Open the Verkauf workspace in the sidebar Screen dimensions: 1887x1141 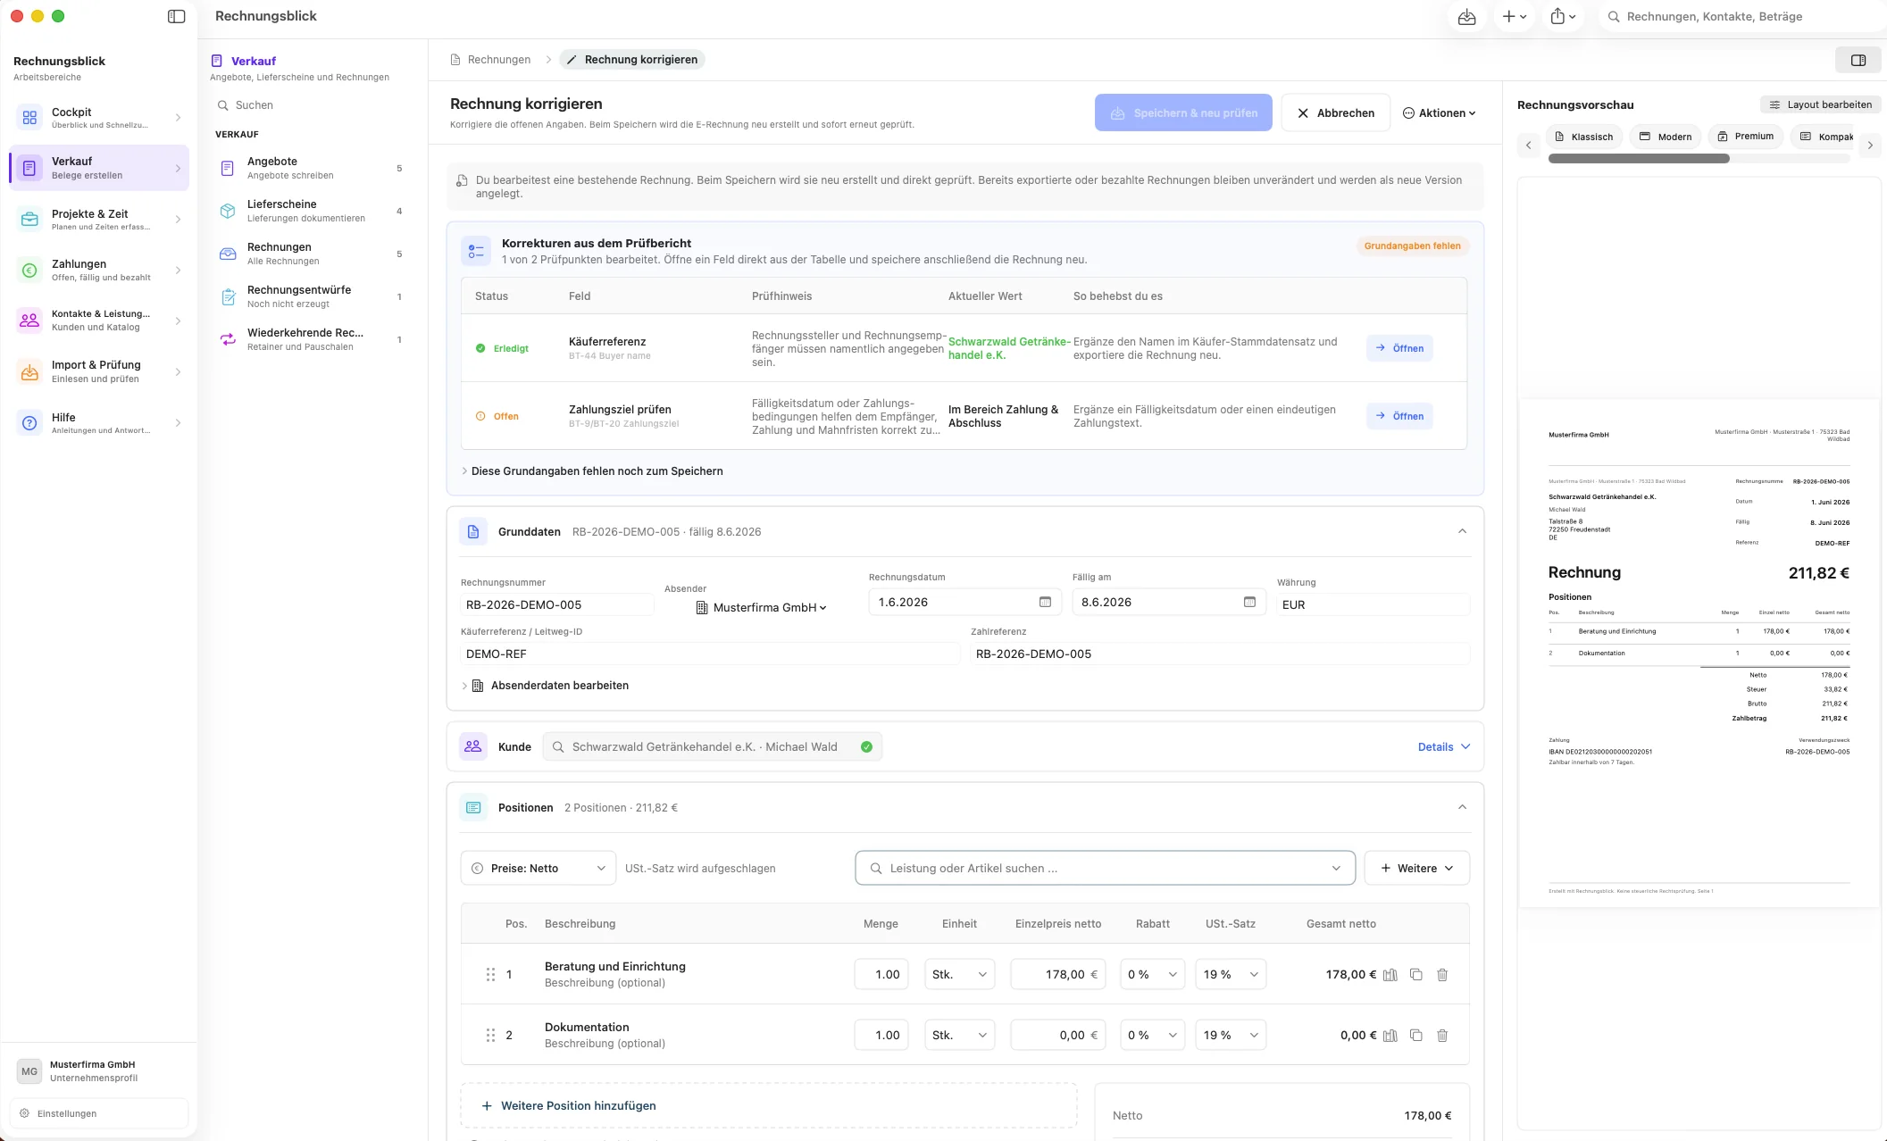coord(99,168)
